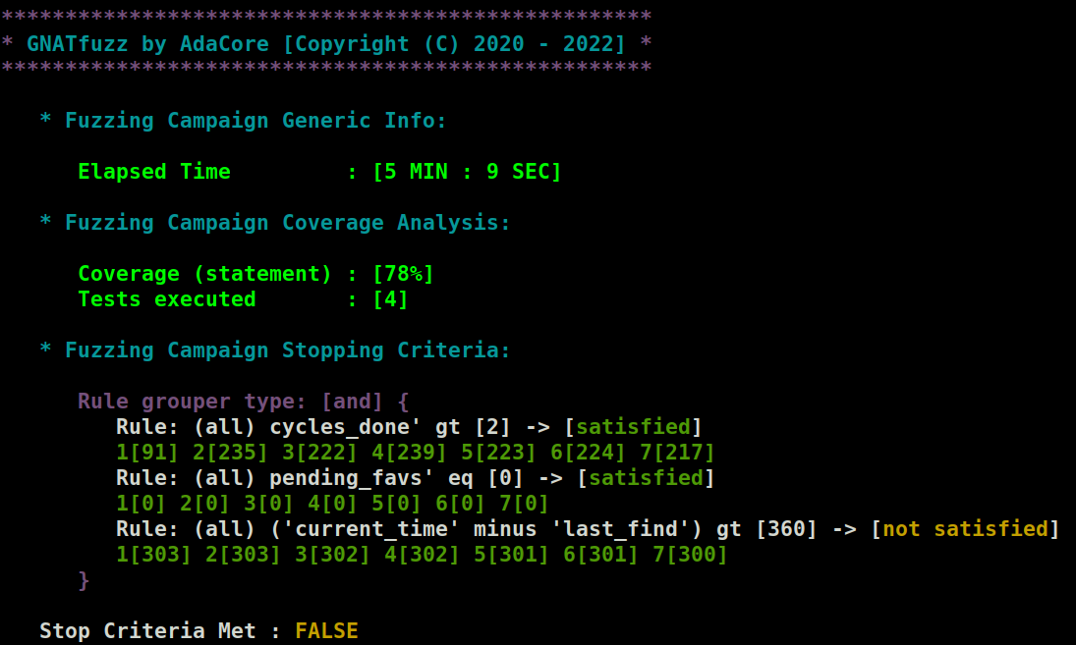
Task: Select the '4[0]' pending favs value
Action: tap(332, 504)
